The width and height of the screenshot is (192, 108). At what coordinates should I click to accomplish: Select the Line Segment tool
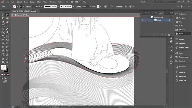coord(7,25)
